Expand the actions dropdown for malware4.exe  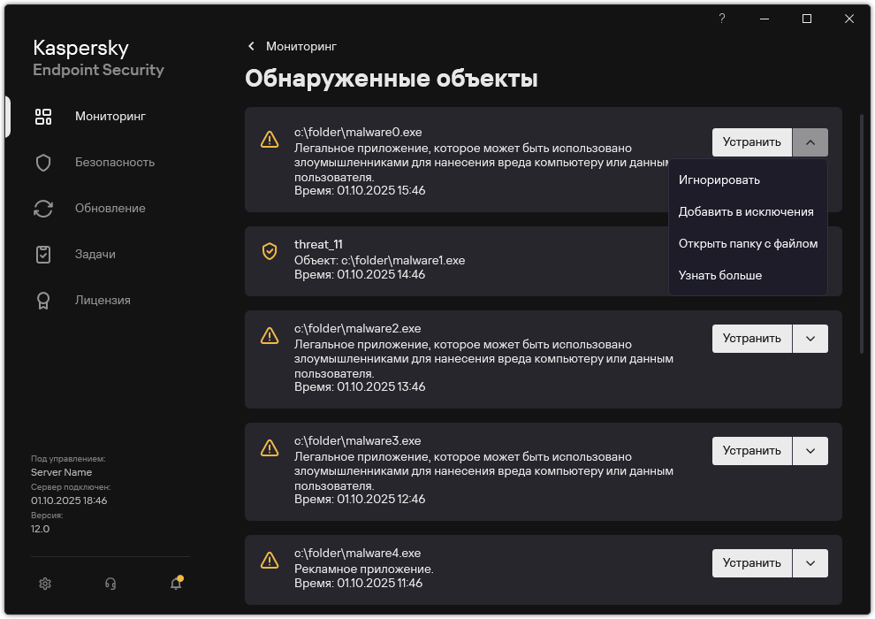point(810,562)
